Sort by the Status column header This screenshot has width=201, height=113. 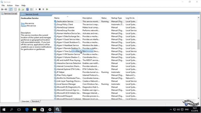click(x=106, y=18)
